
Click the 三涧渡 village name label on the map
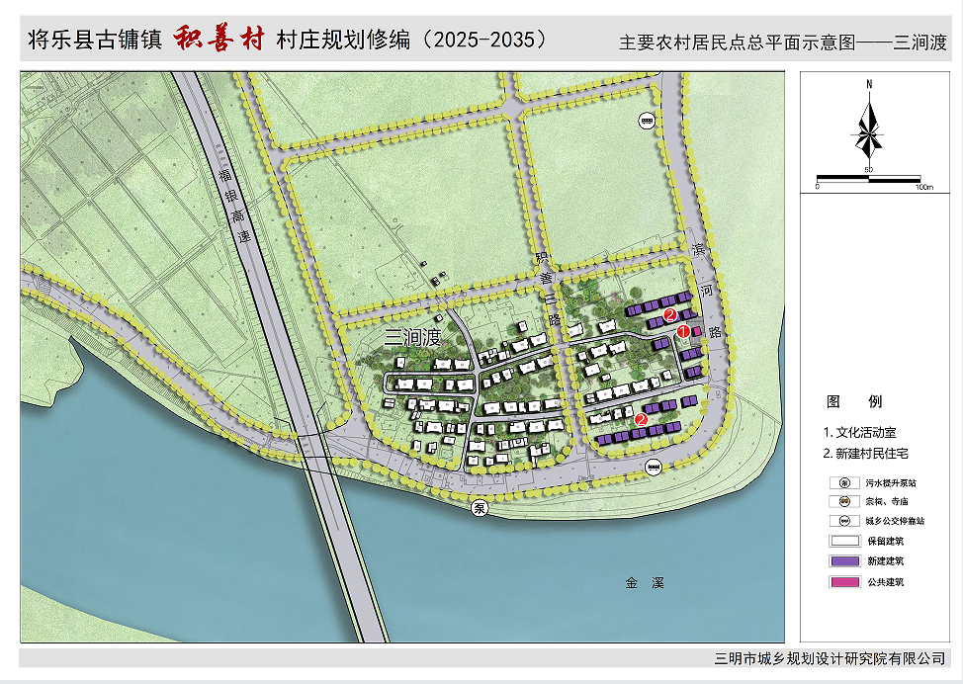(x=412, y=338)
